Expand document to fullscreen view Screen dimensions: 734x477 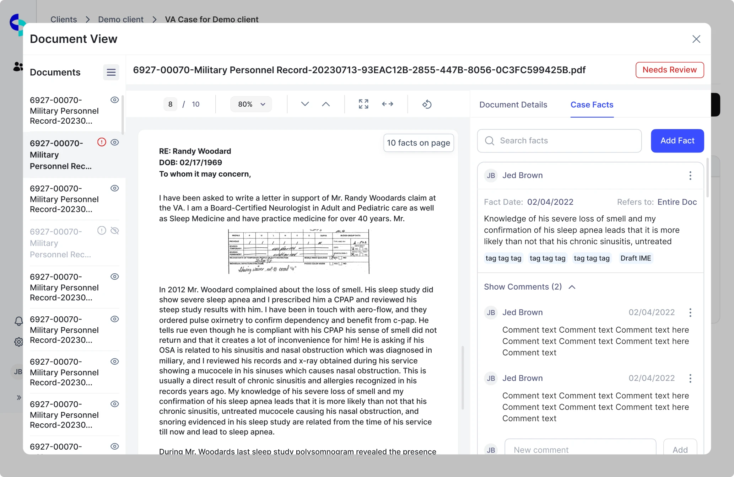363,104
